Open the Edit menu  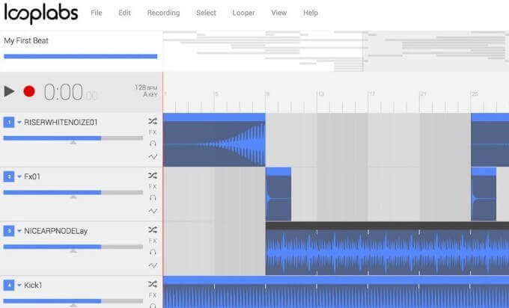[x=124, y=13]
